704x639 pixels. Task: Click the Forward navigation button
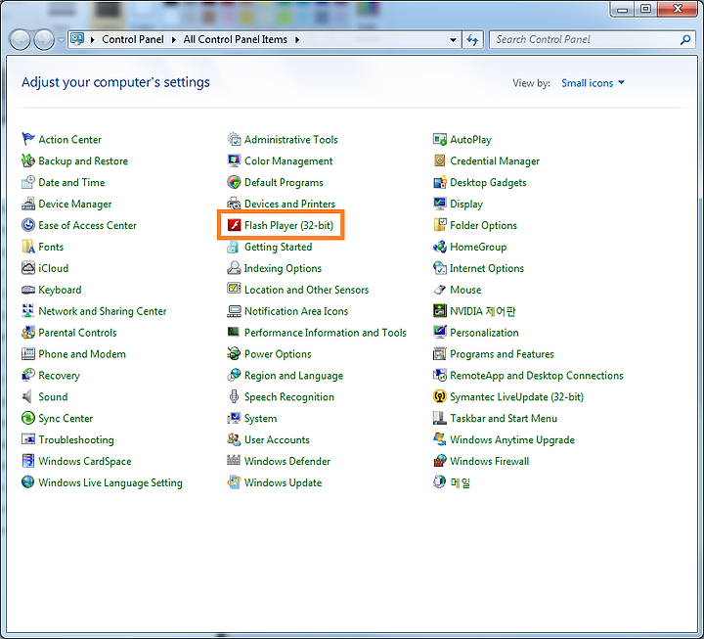pos(44,40)
